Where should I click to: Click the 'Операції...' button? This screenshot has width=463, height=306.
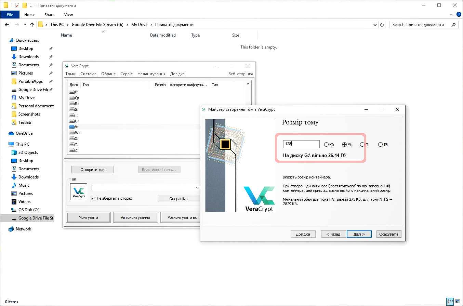pyautogui.click(x=178, y=199)
